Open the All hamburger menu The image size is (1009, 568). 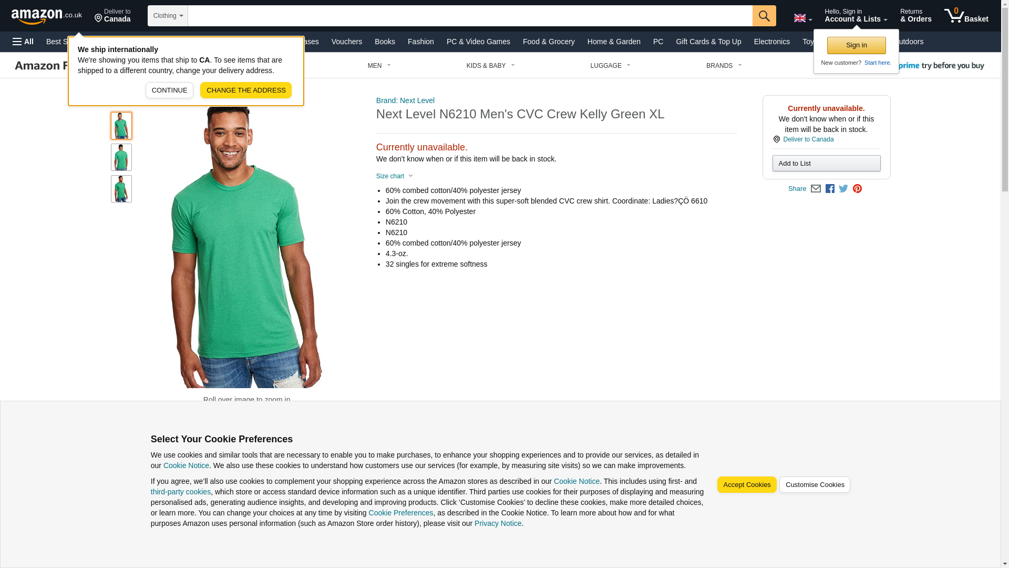(23, 42)
